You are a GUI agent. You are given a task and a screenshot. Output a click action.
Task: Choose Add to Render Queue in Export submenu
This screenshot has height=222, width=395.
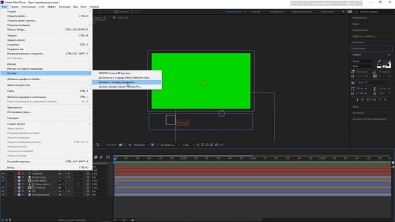coord(127,82)
